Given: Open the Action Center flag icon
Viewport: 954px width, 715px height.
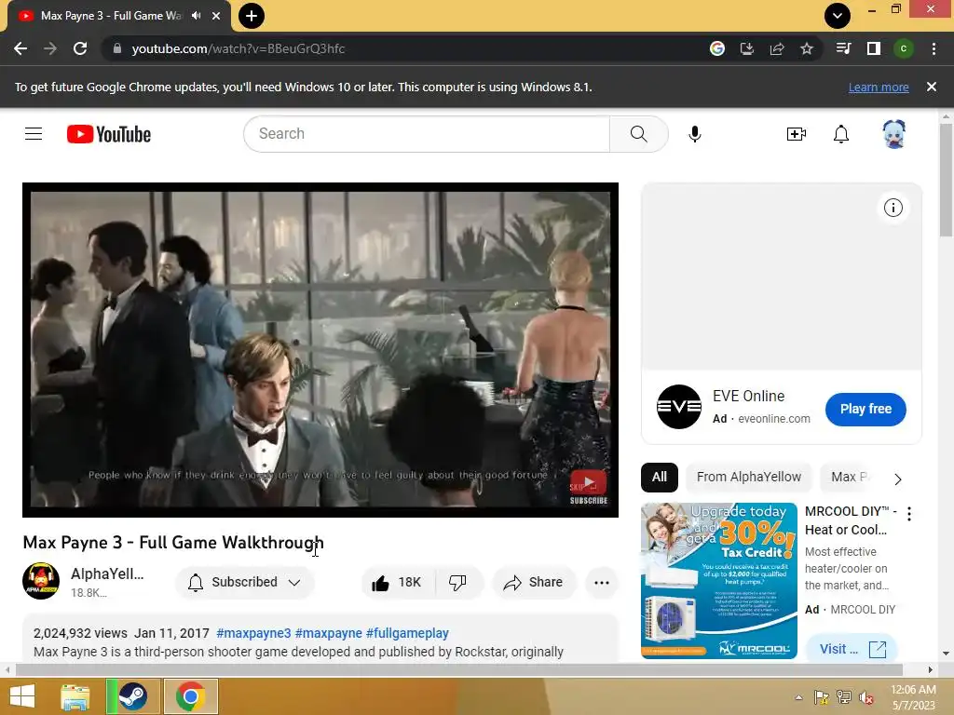Looking at the screenshot, I should (821, 697).
